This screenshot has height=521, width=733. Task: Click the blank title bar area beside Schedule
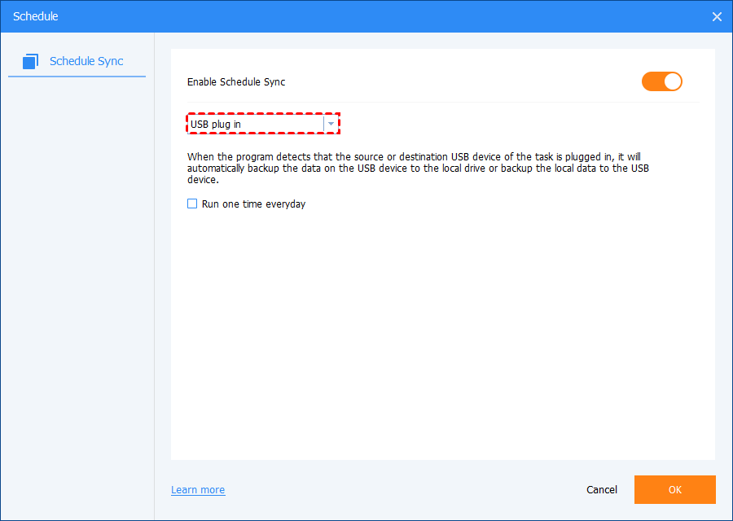pyautogui.click(x=366, y=16)
